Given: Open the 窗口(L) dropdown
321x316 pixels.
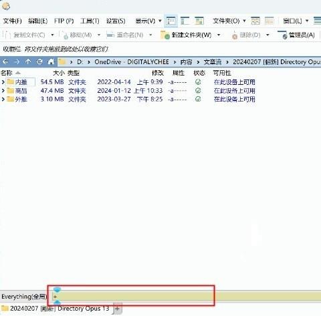Looking at the screenshot, I should coord(296,21).
